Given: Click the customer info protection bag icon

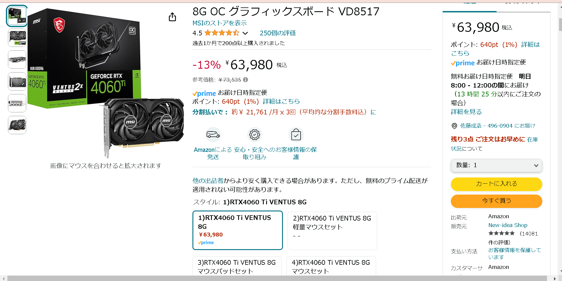Looking at the screenshot, I should click(296, 135).
